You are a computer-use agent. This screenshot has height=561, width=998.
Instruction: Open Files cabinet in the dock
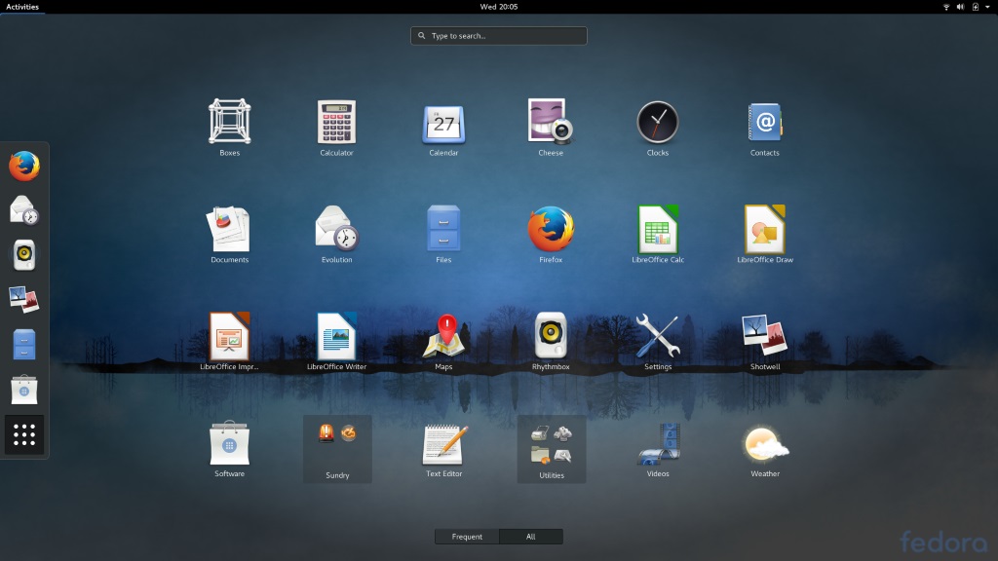[x=24, y=344]
